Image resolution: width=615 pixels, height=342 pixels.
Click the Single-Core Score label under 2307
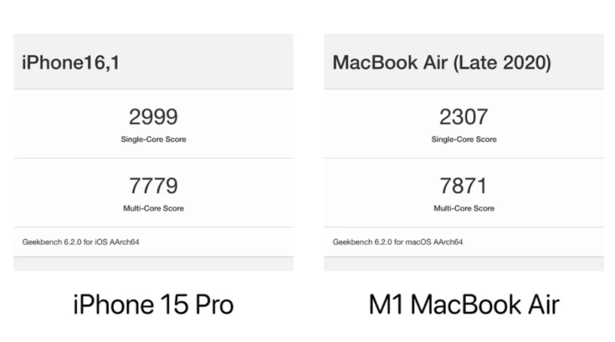point(463,139)
